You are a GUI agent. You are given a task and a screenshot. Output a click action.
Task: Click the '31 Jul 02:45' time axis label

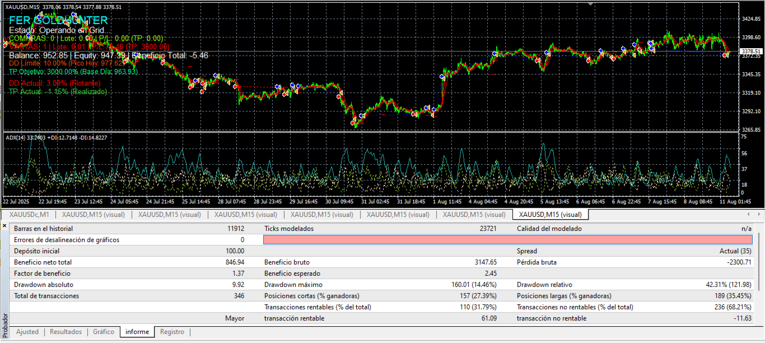point(375,201)
